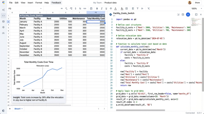This screenshot has width=204, height=114.
Task: Decrease decimal places
Action: [x=66, y=8]
